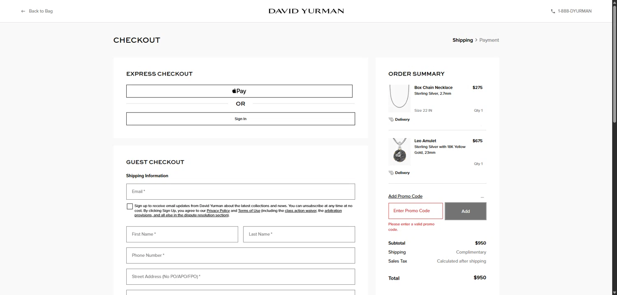This screenshot has width=617, height=295.
Task: Click the $275 necklace price
Action: point(477,88)
